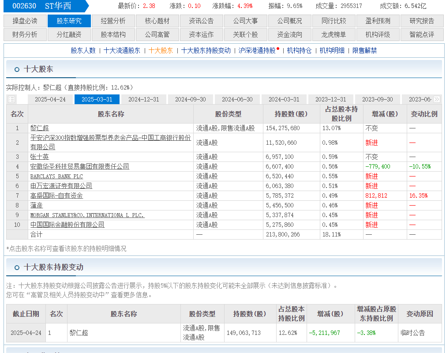Go to 十大股东 section link
Screen dimensions: 446x353
click(x=161, y=50)
